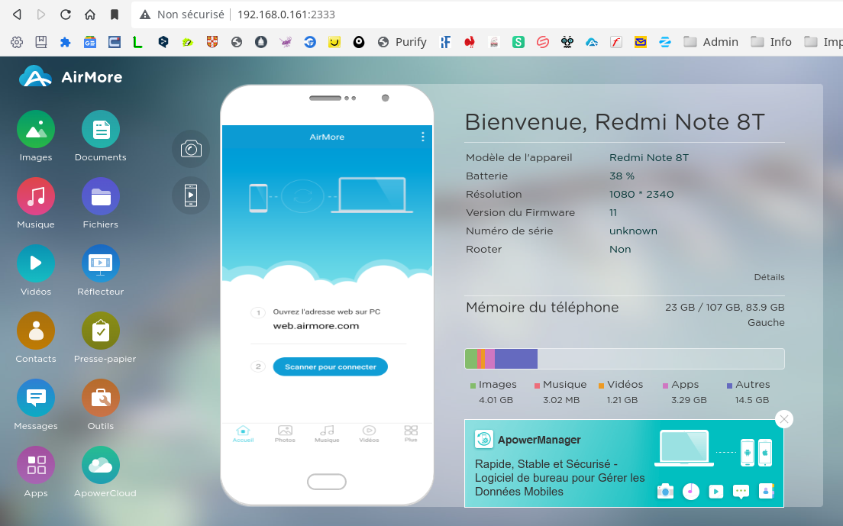Image resolution: width=843 pixels, height=526 pixels.
Task: Click the Autres segment of storage bar
Action: 516,359
